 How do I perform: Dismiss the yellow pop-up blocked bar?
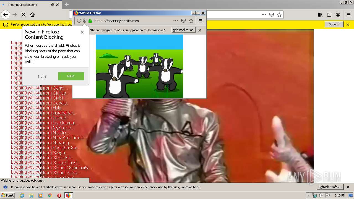tap(348, 25)
